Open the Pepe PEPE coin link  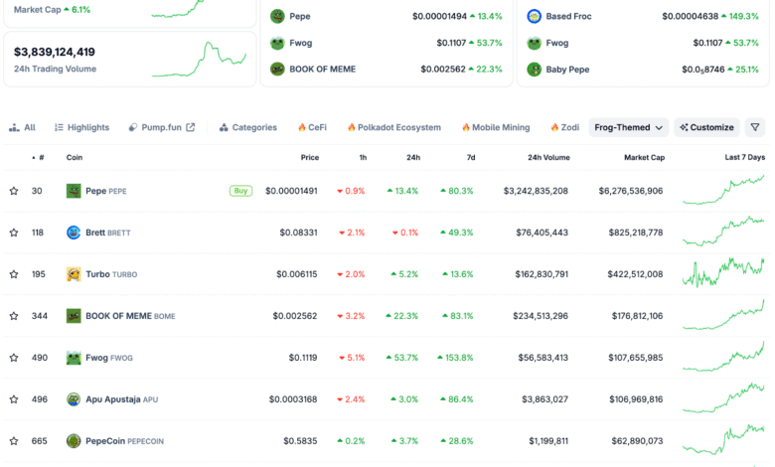105,191
